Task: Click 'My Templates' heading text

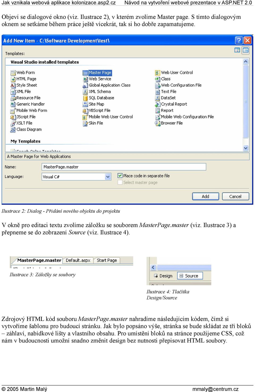Action: point(25,141)
